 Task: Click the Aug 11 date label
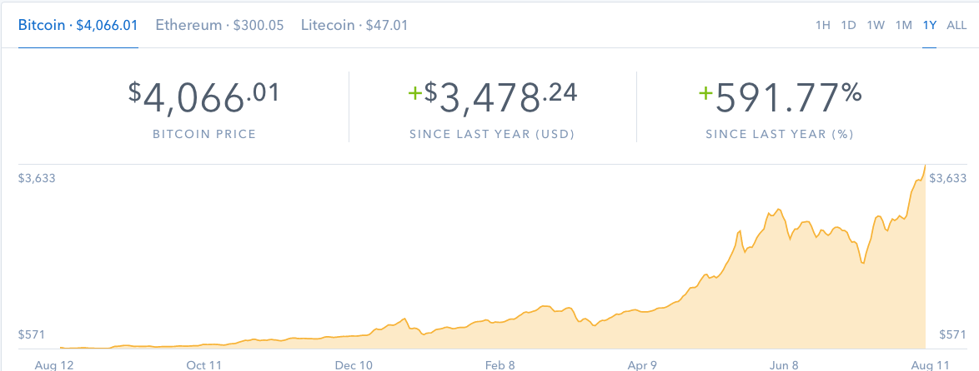[x=931, y=364]
